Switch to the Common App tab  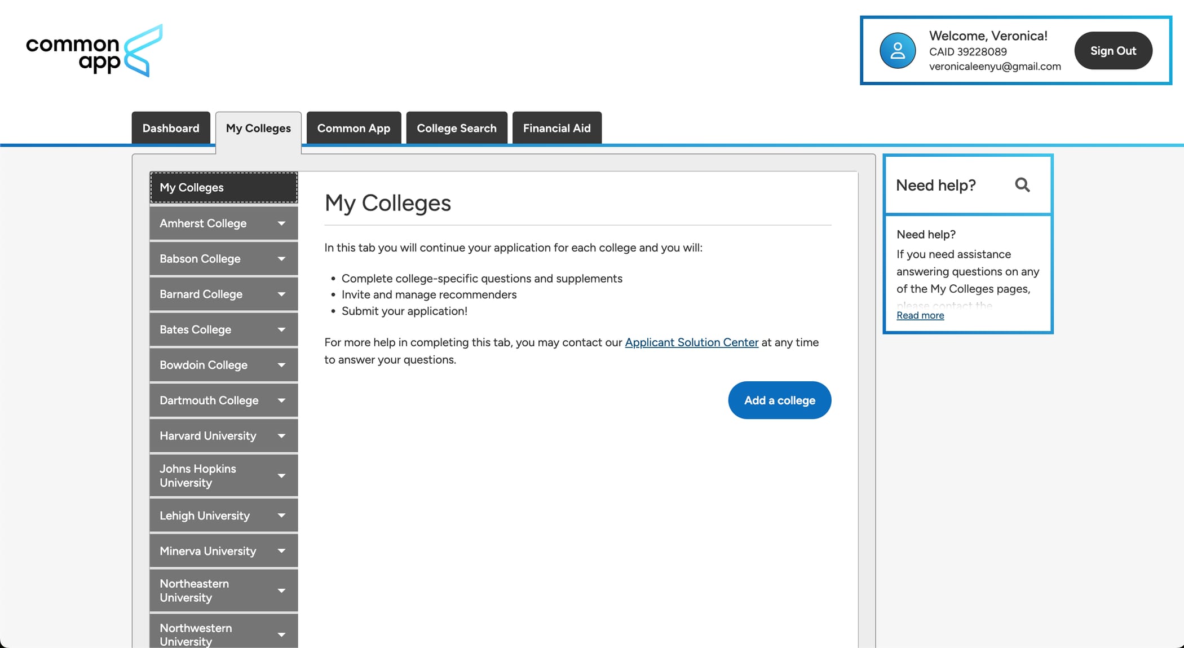(x=354, y=128)
